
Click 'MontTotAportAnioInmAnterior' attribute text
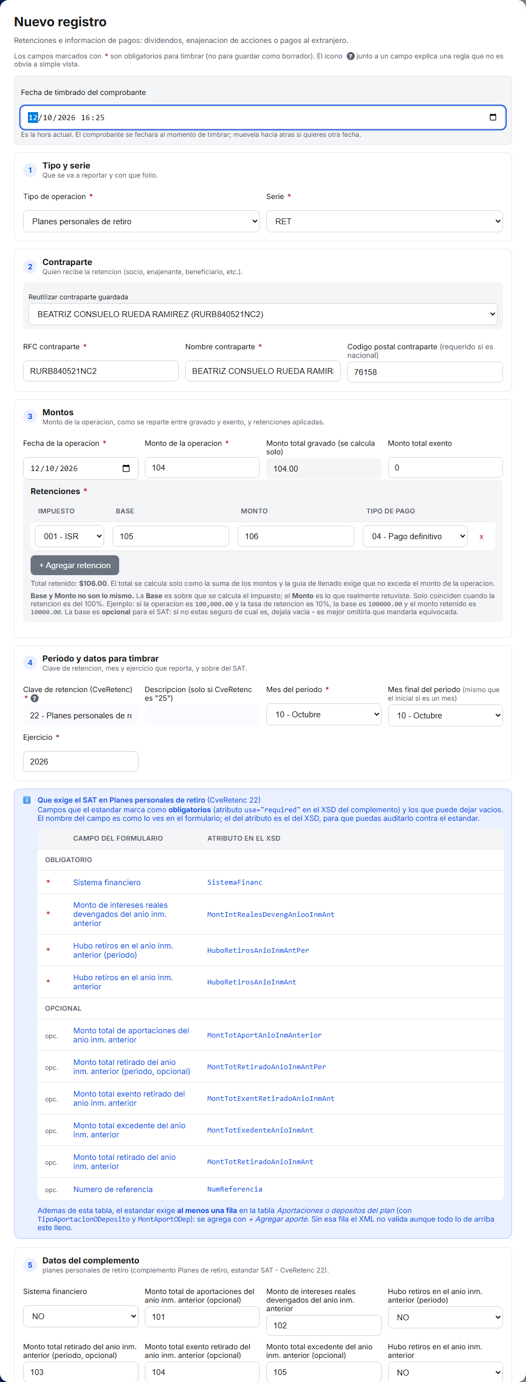pyautogui.click(x=265, y=1035)
